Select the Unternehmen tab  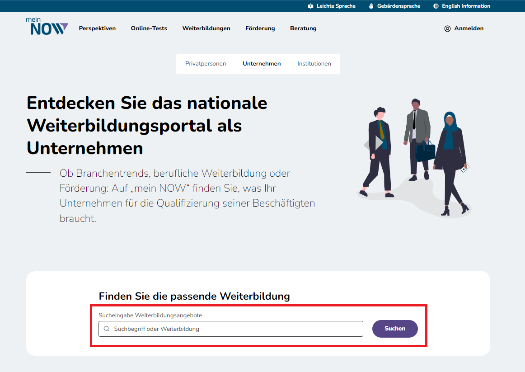coord(262,64)
